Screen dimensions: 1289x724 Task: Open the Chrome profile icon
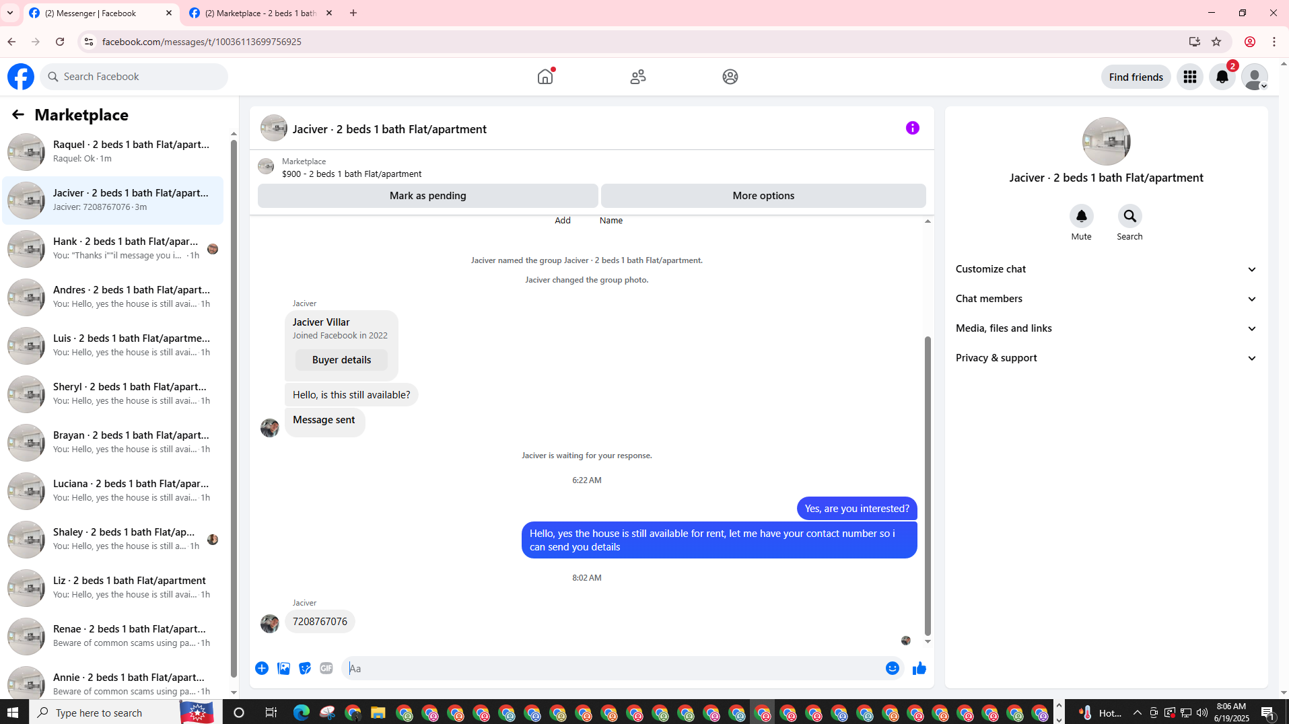pyautogui.click(x=1250, y=42)
